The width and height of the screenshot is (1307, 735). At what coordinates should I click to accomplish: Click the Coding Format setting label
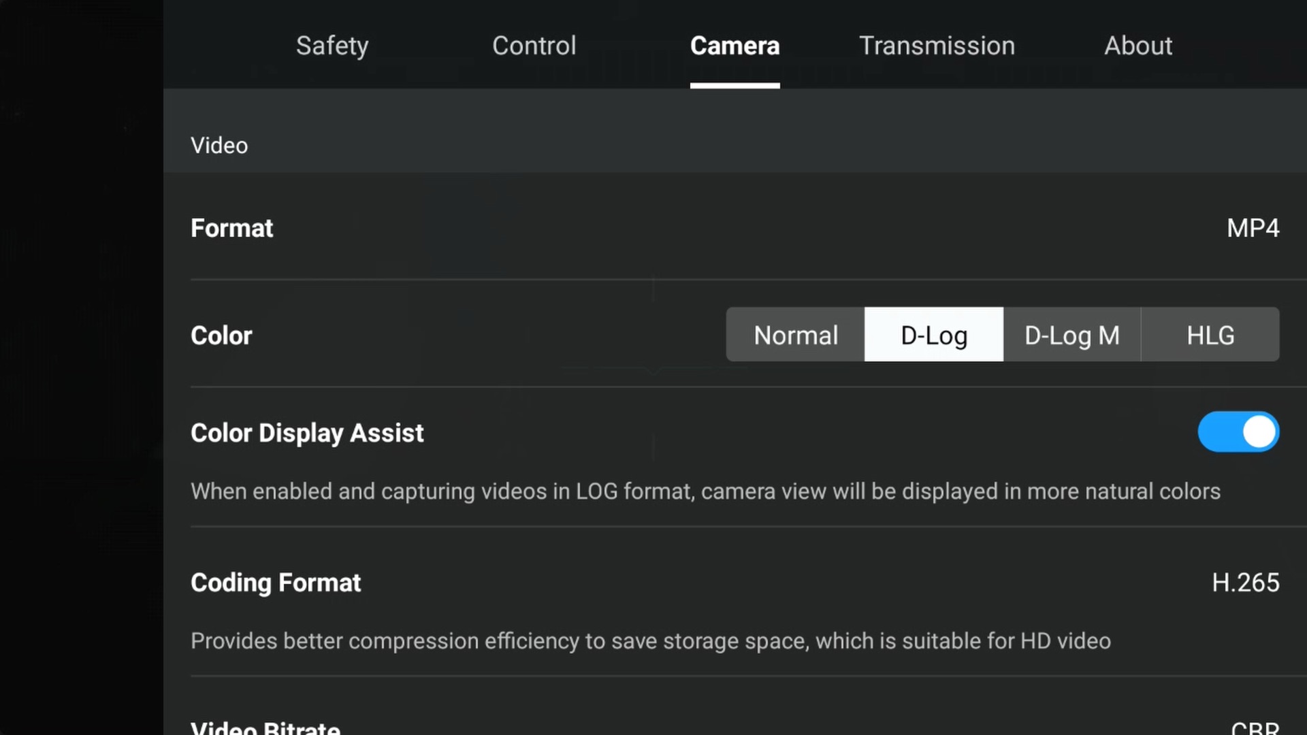[x=276, y=583]
